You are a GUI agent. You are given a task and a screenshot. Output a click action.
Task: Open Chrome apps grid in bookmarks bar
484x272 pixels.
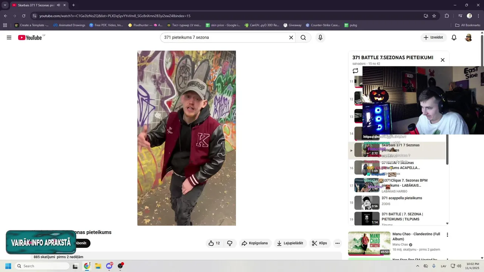(x=5, y=25)
